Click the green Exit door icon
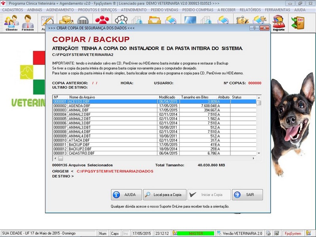Image resolution: width=316 pixels, height=237 pixels. coord(298,23)
